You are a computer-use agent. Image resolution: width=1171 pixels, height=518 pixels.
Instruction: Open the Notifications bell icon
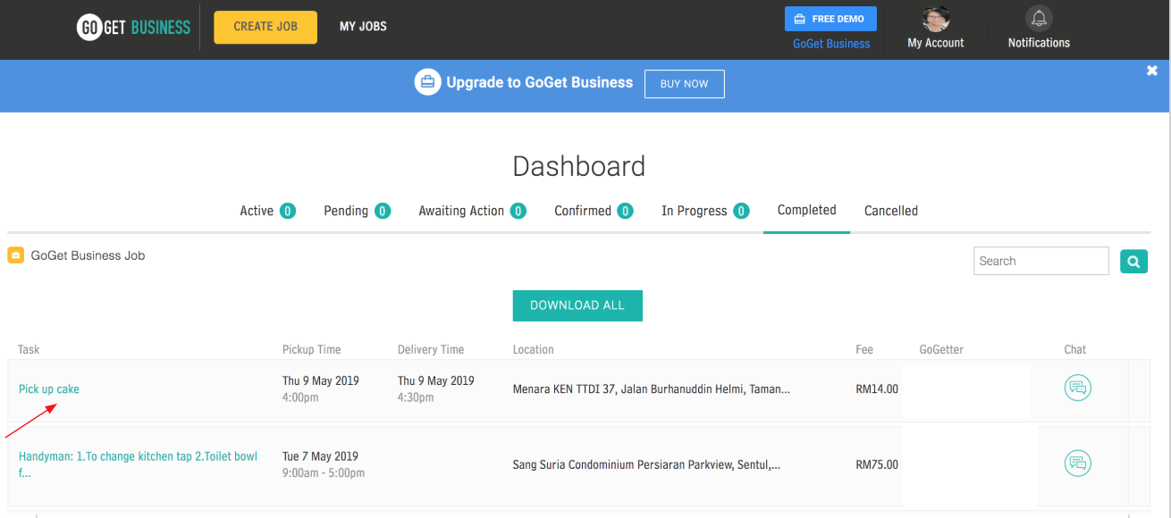(1039, 19)
